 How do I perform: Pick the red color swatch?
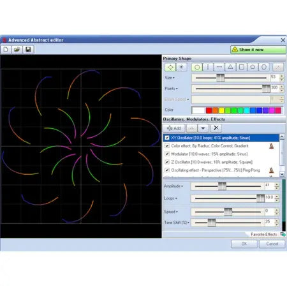tap(209, 110)
